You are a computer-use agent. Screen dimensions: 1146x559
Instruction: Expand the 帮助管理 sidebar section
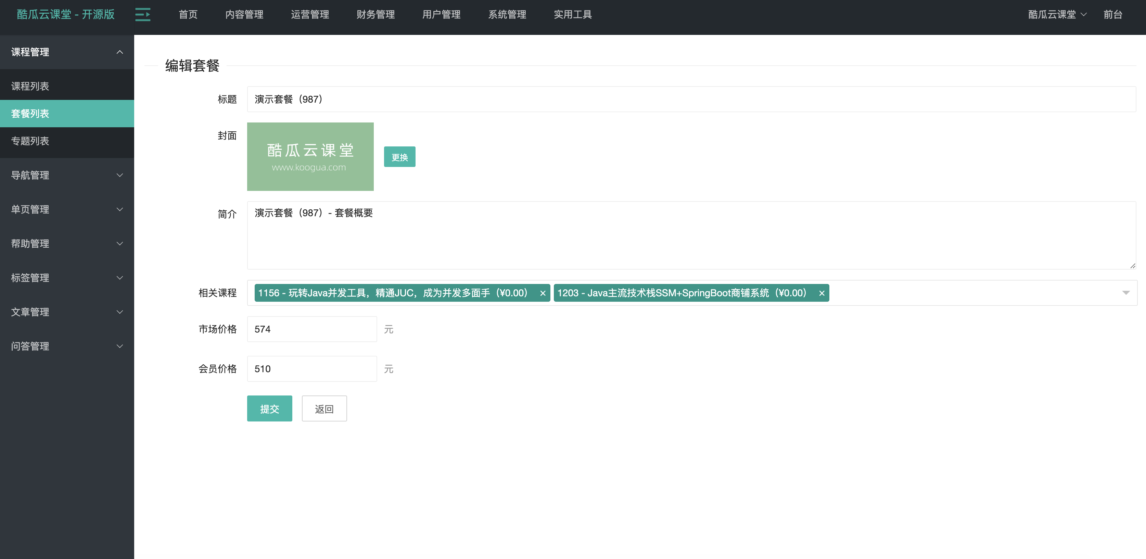point(67,244)
